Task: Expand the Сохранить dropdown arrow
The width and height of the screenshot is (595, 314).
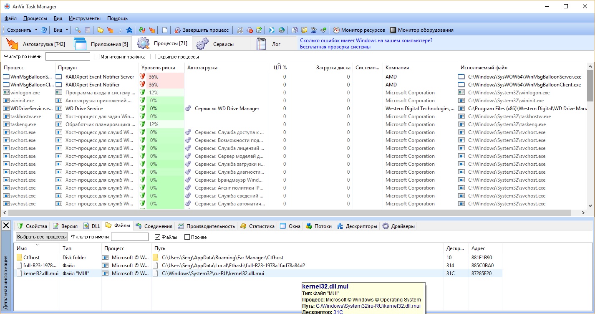Action: 36,30
